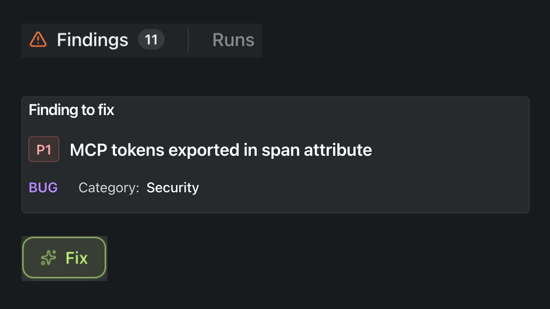Click the 11 findings count badge
Viewport: 550px width, 309px height.
point(151,40)
